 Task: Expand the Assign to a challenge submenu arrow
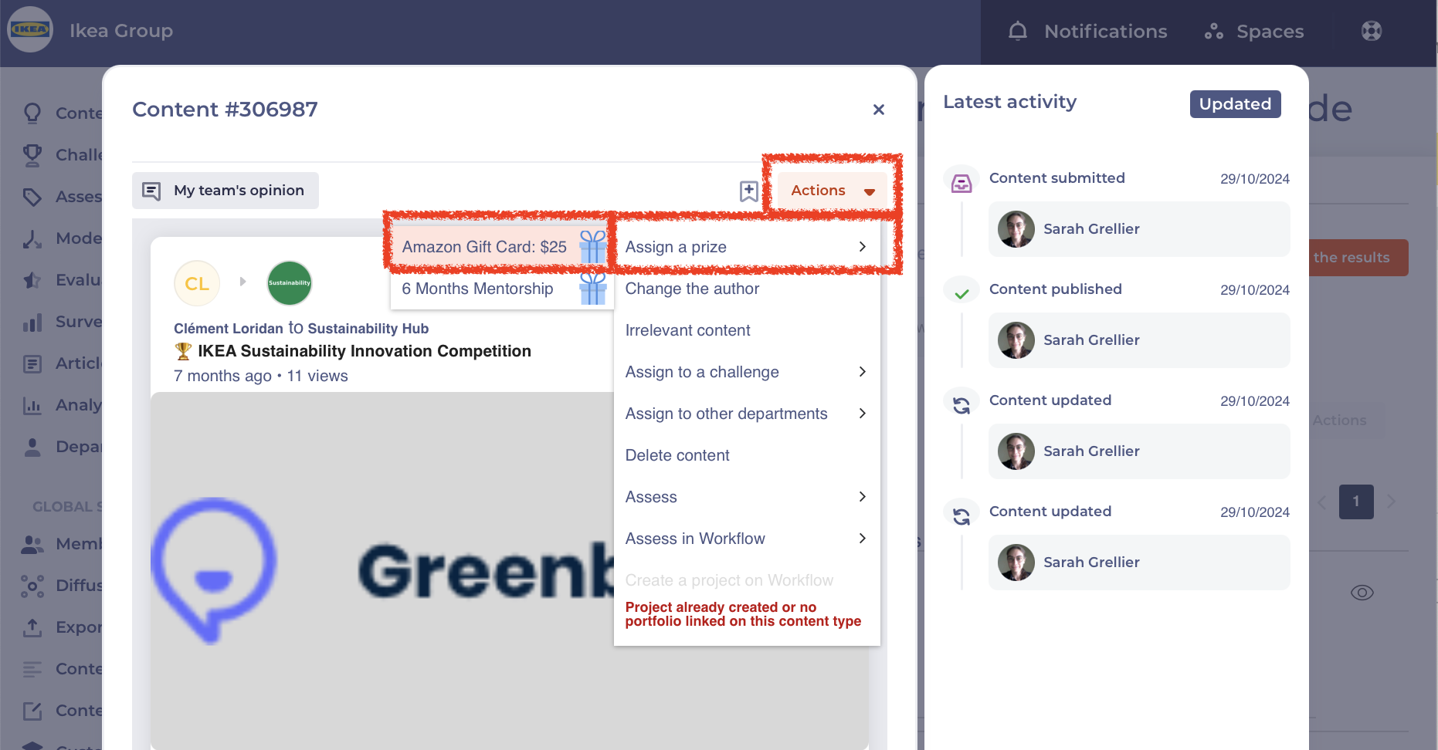click(863, 372)
